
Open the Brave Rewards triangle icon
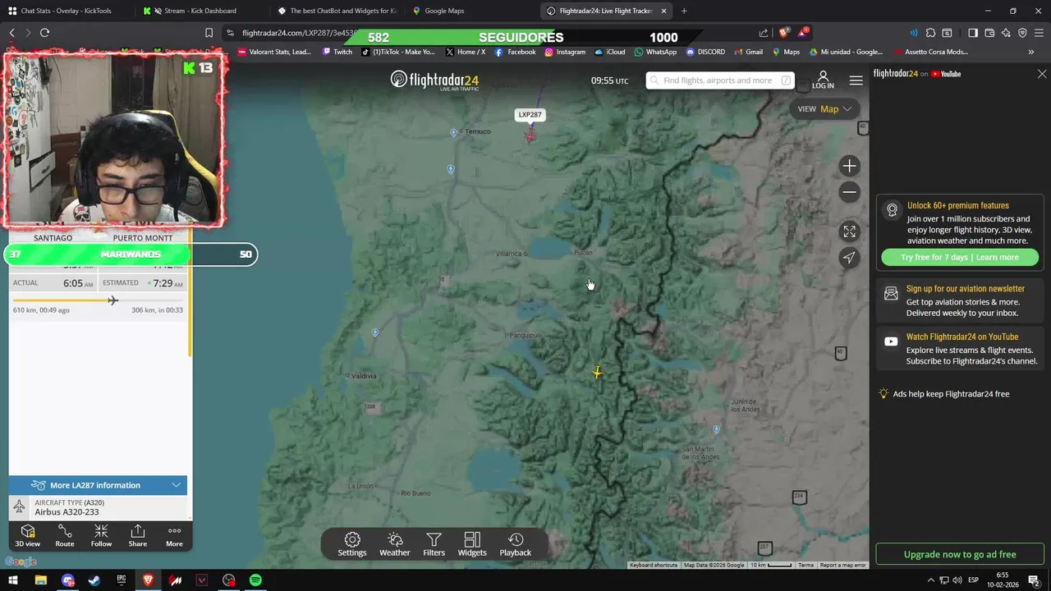tap(803, 33)
